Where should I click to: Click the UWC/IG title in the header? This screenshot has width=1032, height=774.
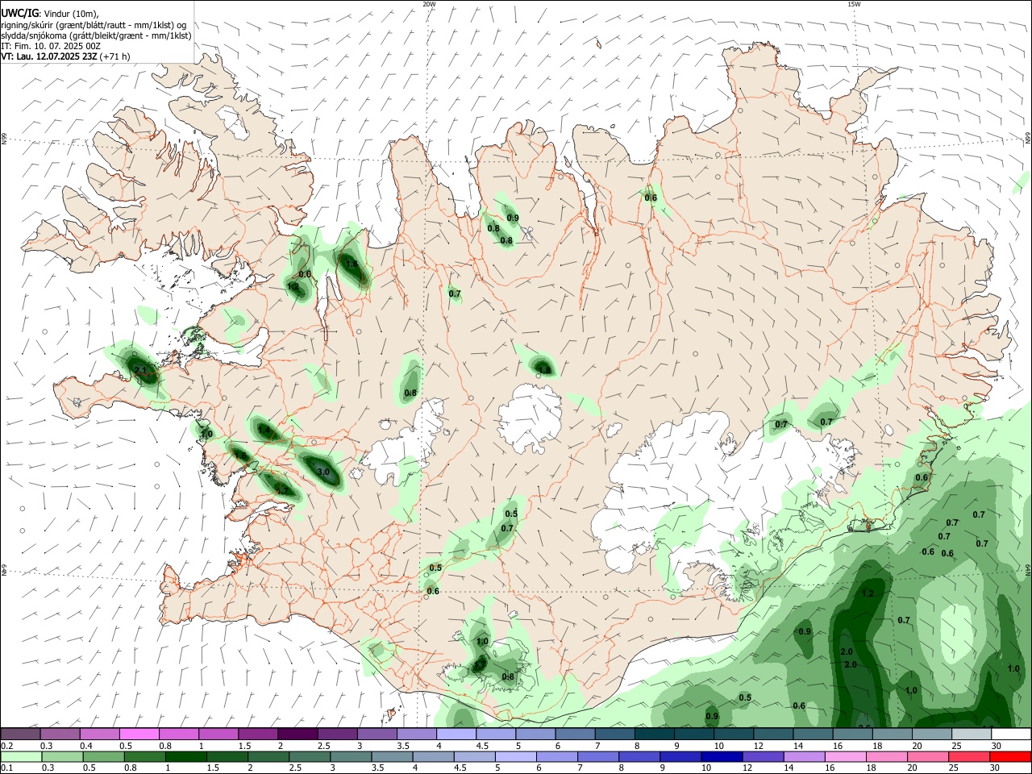19,14
